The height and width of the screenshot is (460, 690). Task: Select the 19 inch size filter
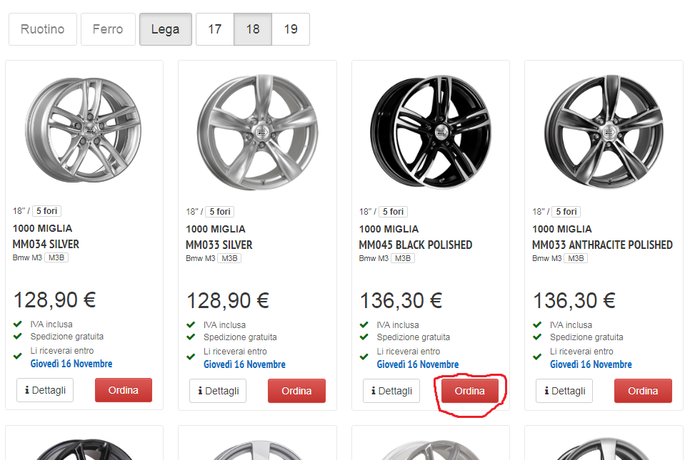(291, 29)
